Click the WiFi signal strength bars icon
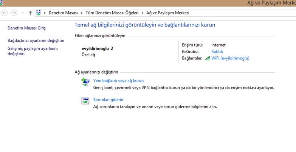Screen dimensions: 296x152 coord(207,58)
